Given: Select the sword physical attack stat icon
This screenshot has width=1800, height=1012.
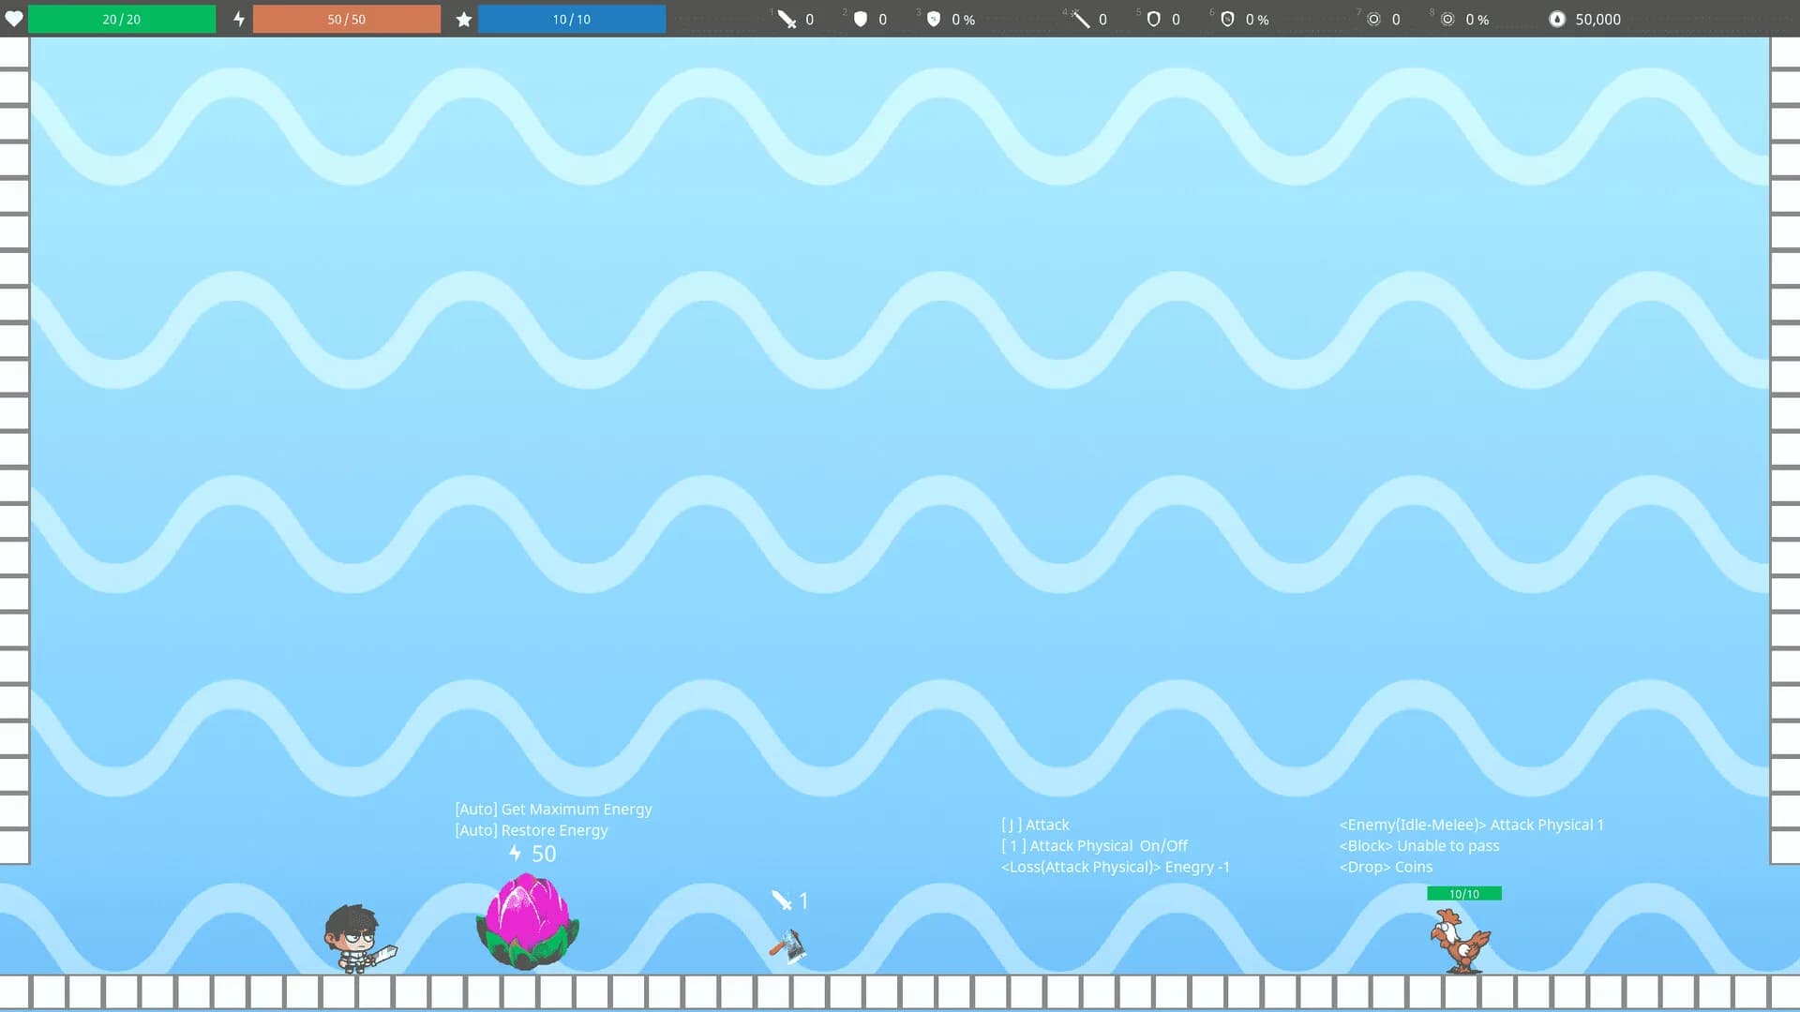Looking at the screenshot, I should 787,19.
